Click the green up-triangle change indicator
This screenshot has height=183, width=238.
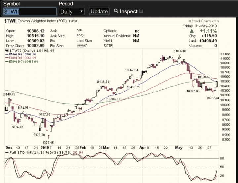point(192,31)
